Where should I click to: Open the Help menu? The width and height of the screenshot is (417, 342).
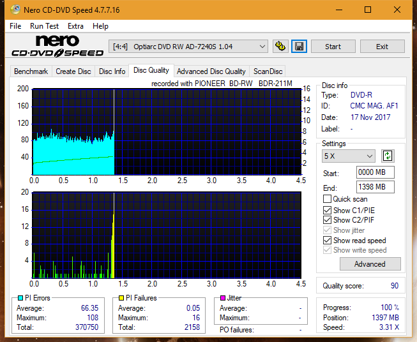click(100, 26)
